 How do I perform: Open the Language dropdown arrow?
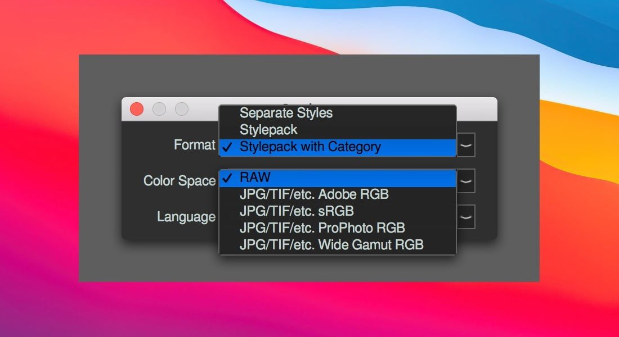(467, 217)
